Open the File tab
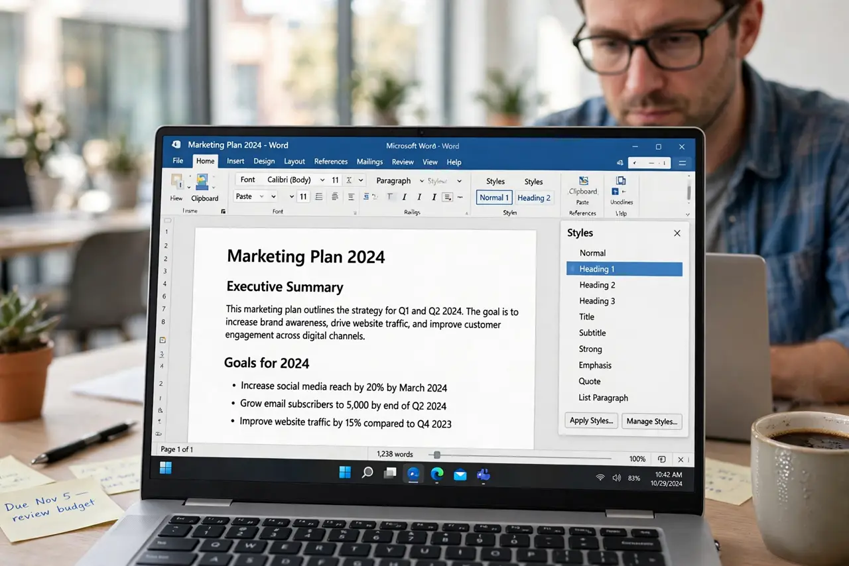The width and height of the screenshot is (849, 566). (178, 161)
